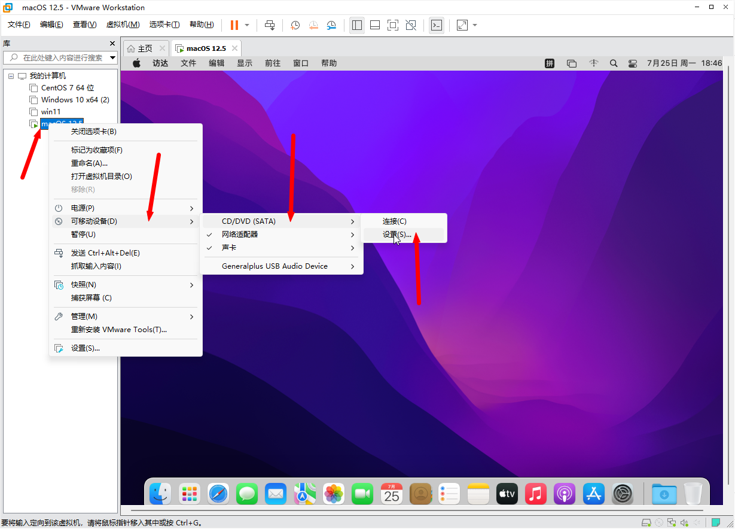Open the 虚拟机(M) menu
This screenshot has height=529, width=735.
(123, 25)
